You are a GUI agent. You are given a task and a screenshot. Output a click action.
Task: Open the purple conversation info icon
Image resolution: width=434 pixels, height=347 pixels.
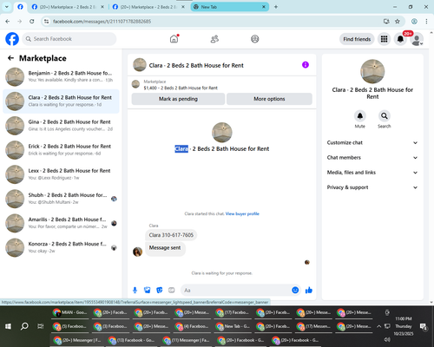(x=306, y=65)
